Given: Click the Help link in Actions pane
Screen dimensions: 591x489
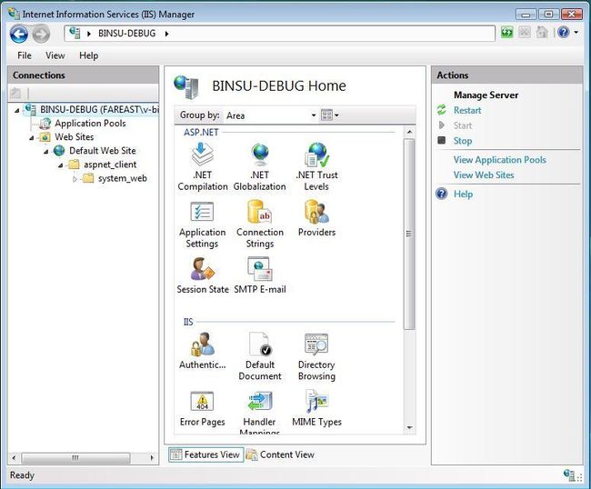Looking at the screenshot, I should pos(463,194).
